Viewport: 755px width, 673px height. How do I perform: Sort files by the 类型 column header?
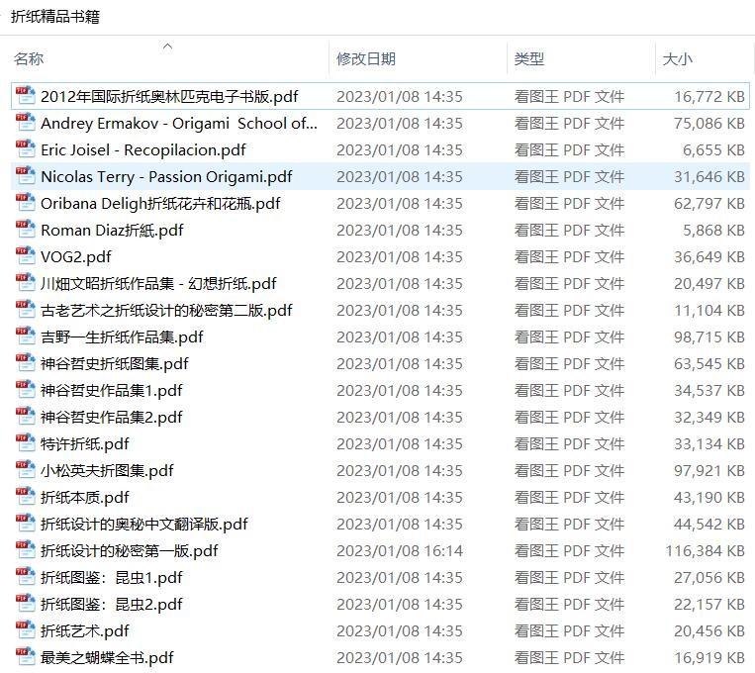tap(529, 58)
